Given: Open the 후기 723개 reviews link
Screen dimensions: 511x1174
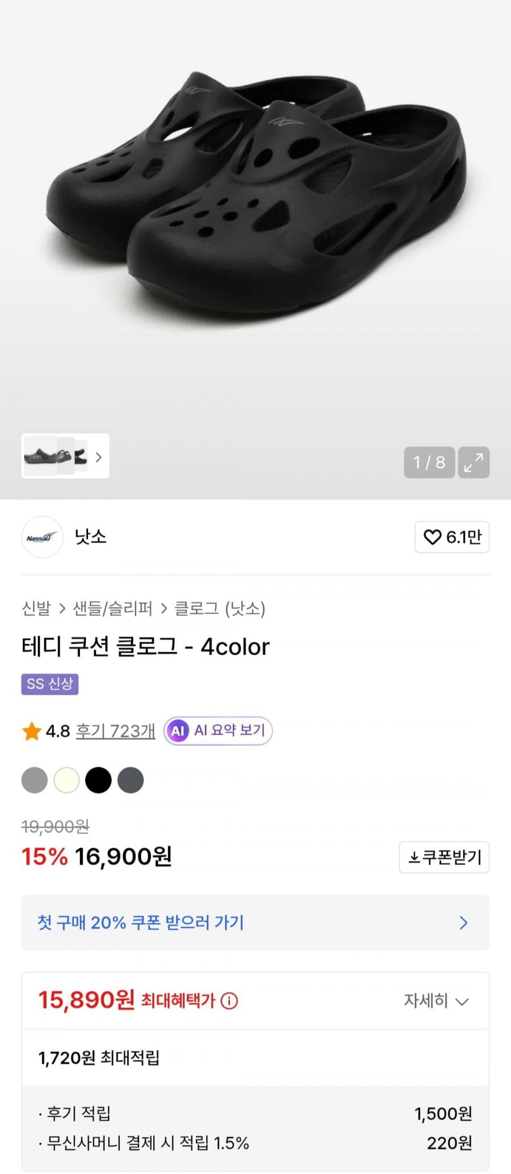Looking at the screenshot, I should (115, 731).
